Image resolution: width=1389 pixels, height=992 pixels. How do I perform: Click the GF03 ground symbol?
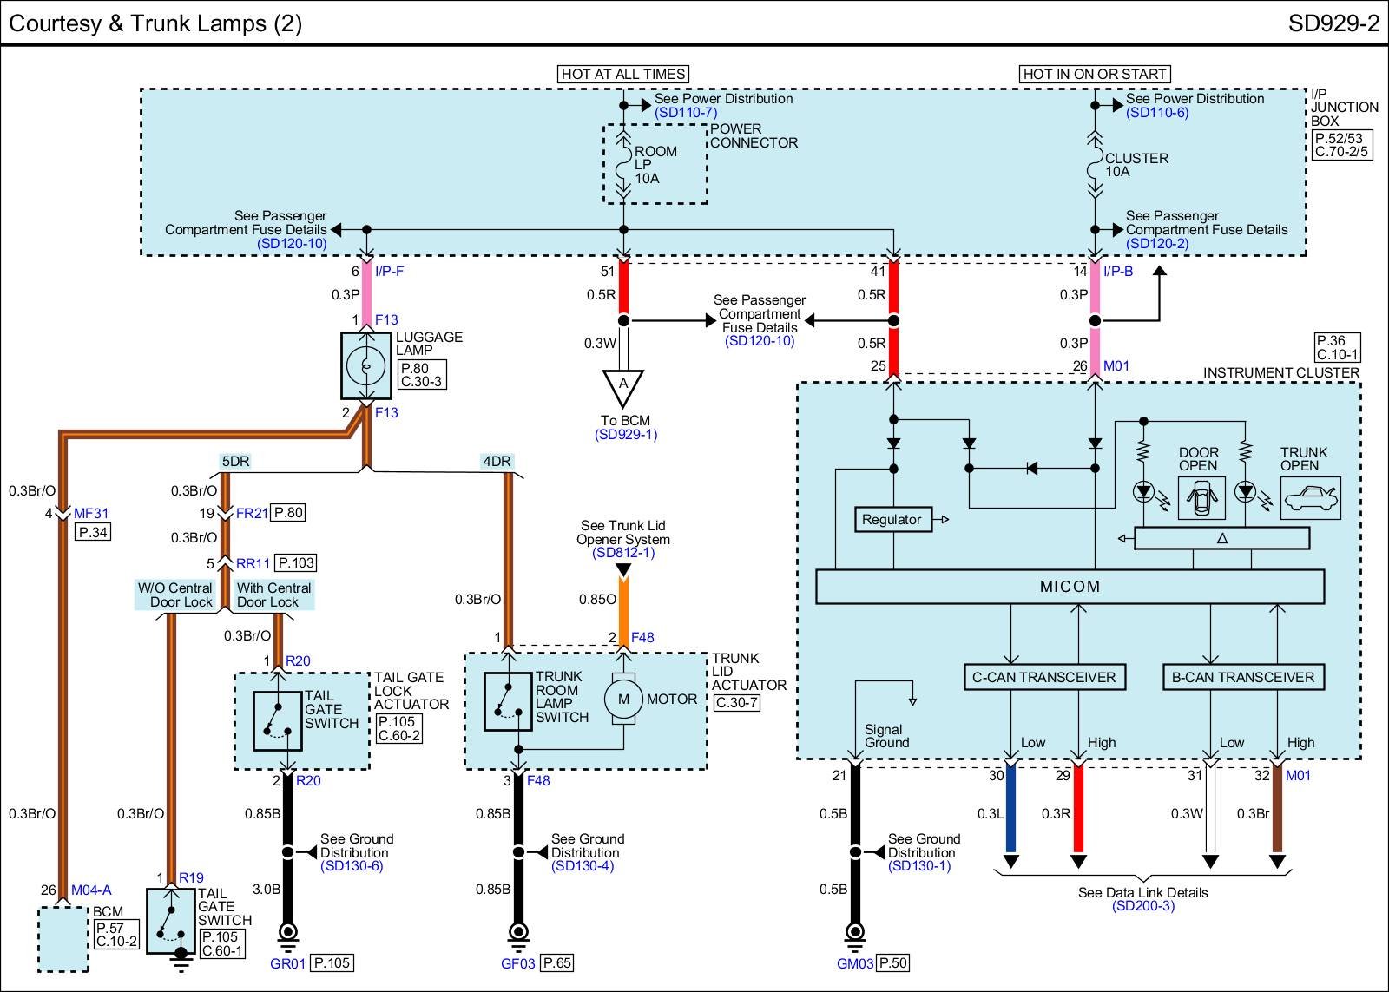pyautogui.click(x=518, y=934)
